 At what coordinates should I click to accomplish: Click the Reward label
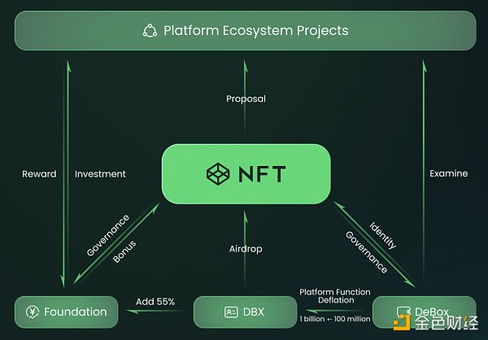(39, 174)
